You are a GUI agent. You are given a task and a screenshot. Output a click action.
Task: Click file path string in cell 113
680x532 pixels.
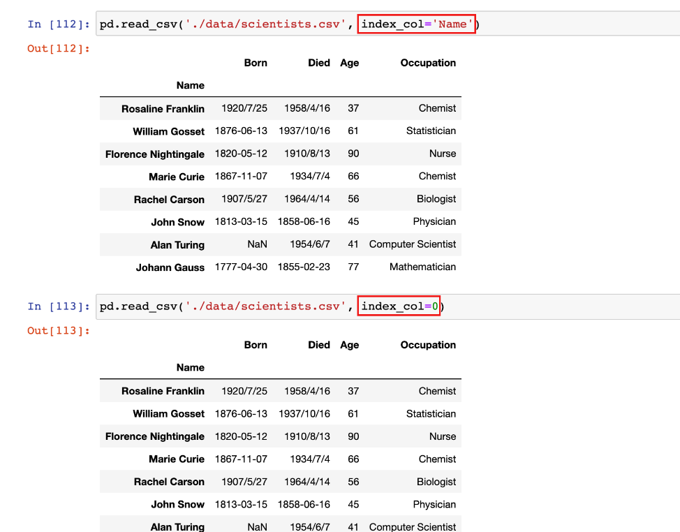tap(266, 306)
